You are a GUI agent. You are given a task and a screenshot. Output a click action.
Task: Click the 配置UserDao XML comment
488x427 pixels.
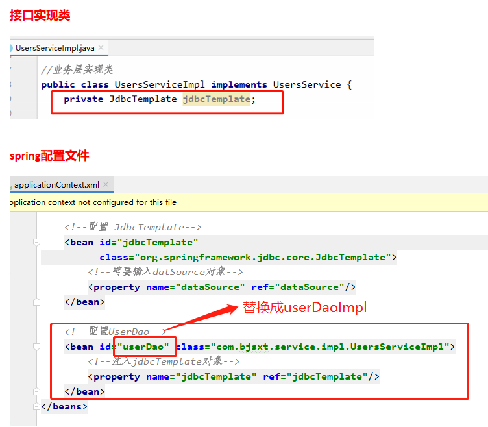tap(116, 332)
